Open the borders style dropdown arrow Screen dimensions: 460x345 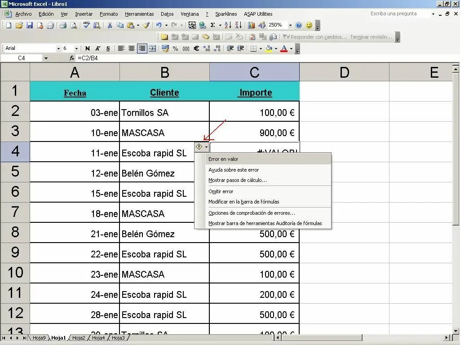point(261,49)
